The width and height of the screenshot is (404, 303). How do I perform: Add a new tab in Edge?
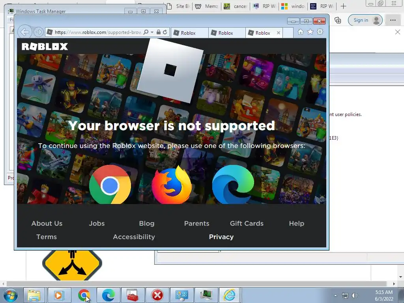(344, 6)
